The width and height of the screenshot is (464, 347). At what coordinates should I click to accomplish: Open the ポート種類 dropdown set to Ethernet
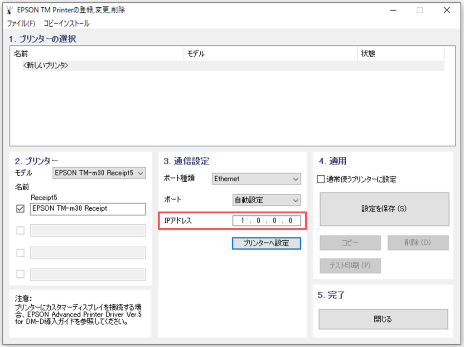[256, 179]
